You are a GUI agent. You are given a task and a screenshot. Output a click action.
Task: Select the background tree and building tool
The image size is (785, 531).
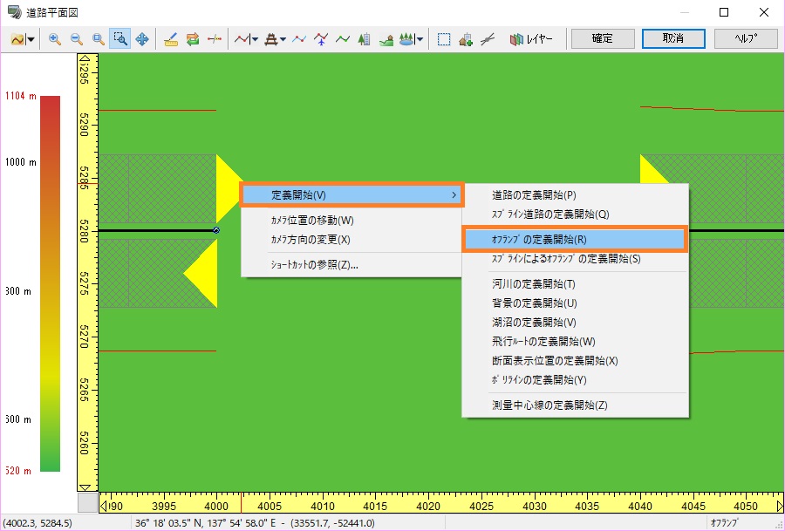pyautogui.click(x=365, y=39)
